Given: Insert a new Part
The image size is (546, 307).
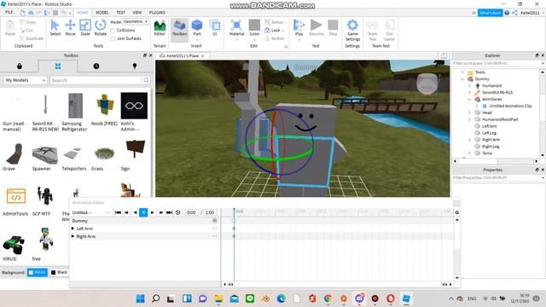Looking at the screenshot, I should coord(197,28).
